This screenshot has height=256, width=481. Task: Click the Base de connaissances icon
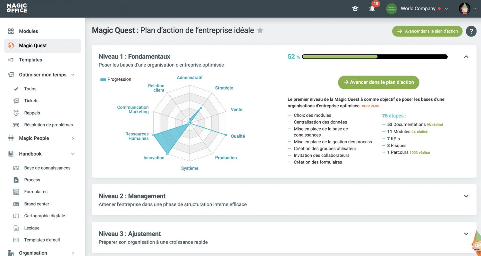click(16, 168)
